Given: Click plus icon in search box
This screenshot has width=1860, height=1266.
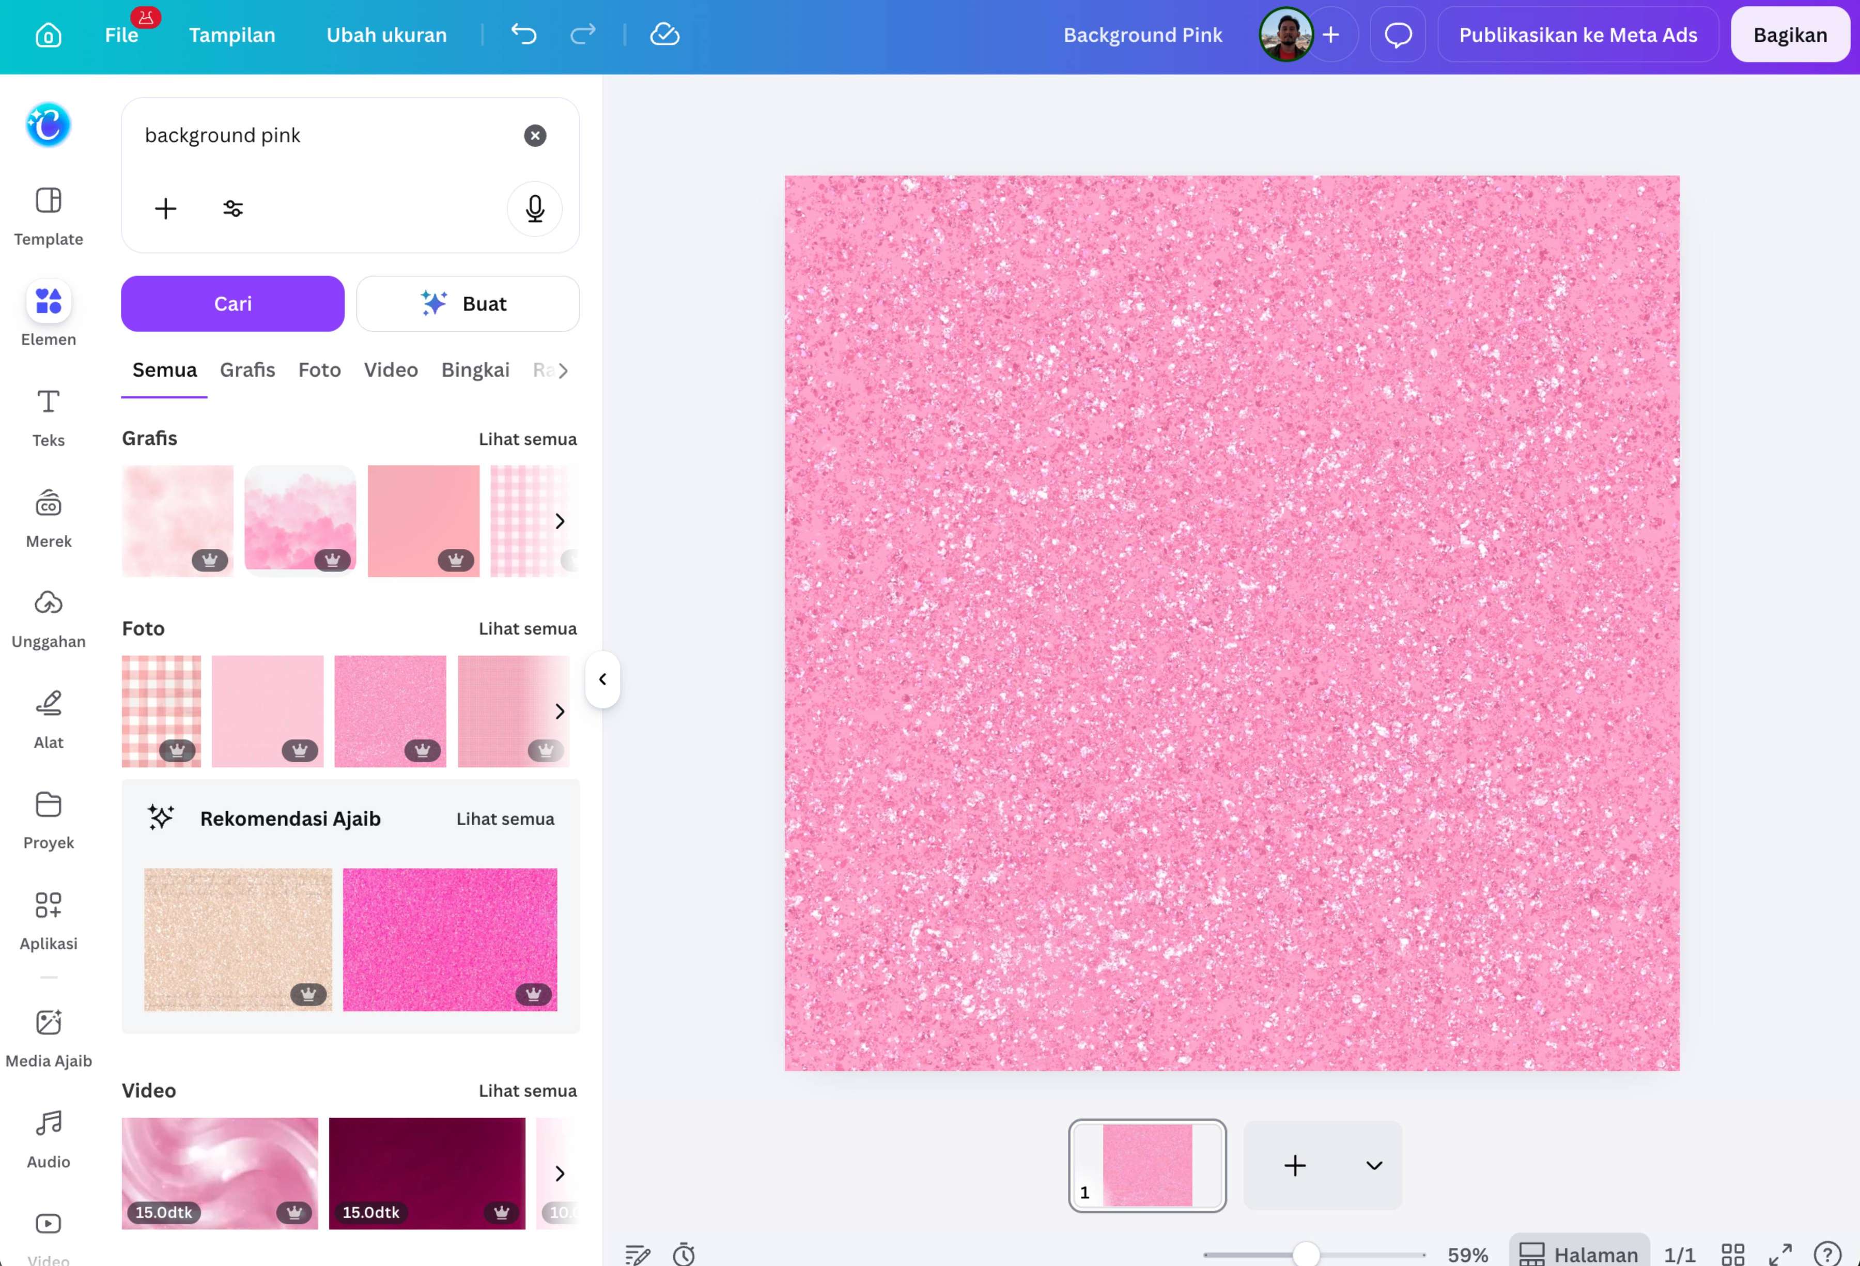Looking at the screenshot, I should (166, 209).
